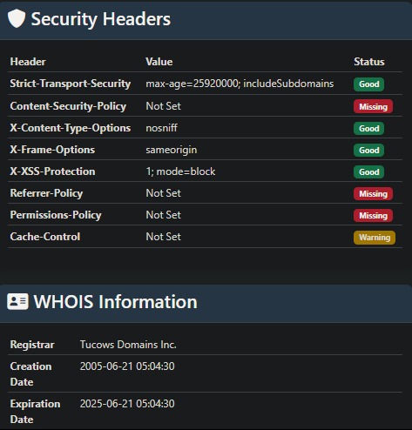Screen dimensions: 412x430
Task: Select the Referrer-Policy header name
Action: (46, 193)
